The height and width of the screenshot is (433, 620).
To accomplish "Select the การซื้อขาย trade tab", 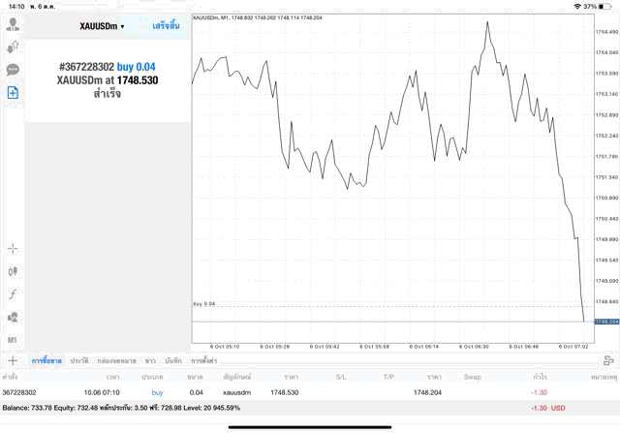I will (46, 360).
